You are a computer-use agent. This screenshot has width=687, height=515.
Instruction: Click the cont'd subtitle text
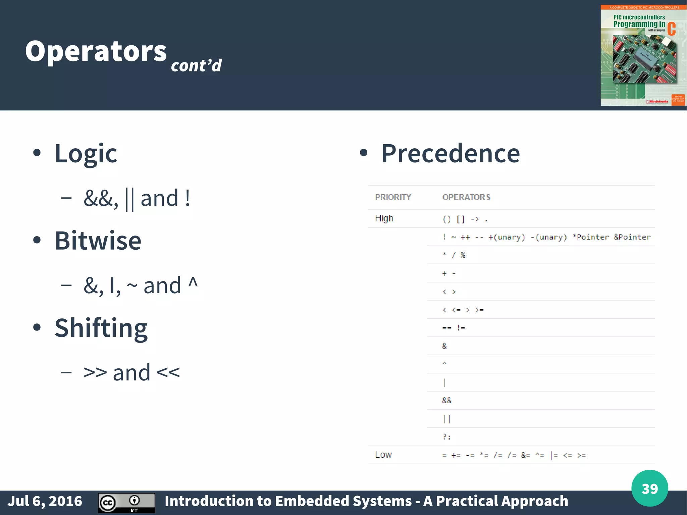196,65
